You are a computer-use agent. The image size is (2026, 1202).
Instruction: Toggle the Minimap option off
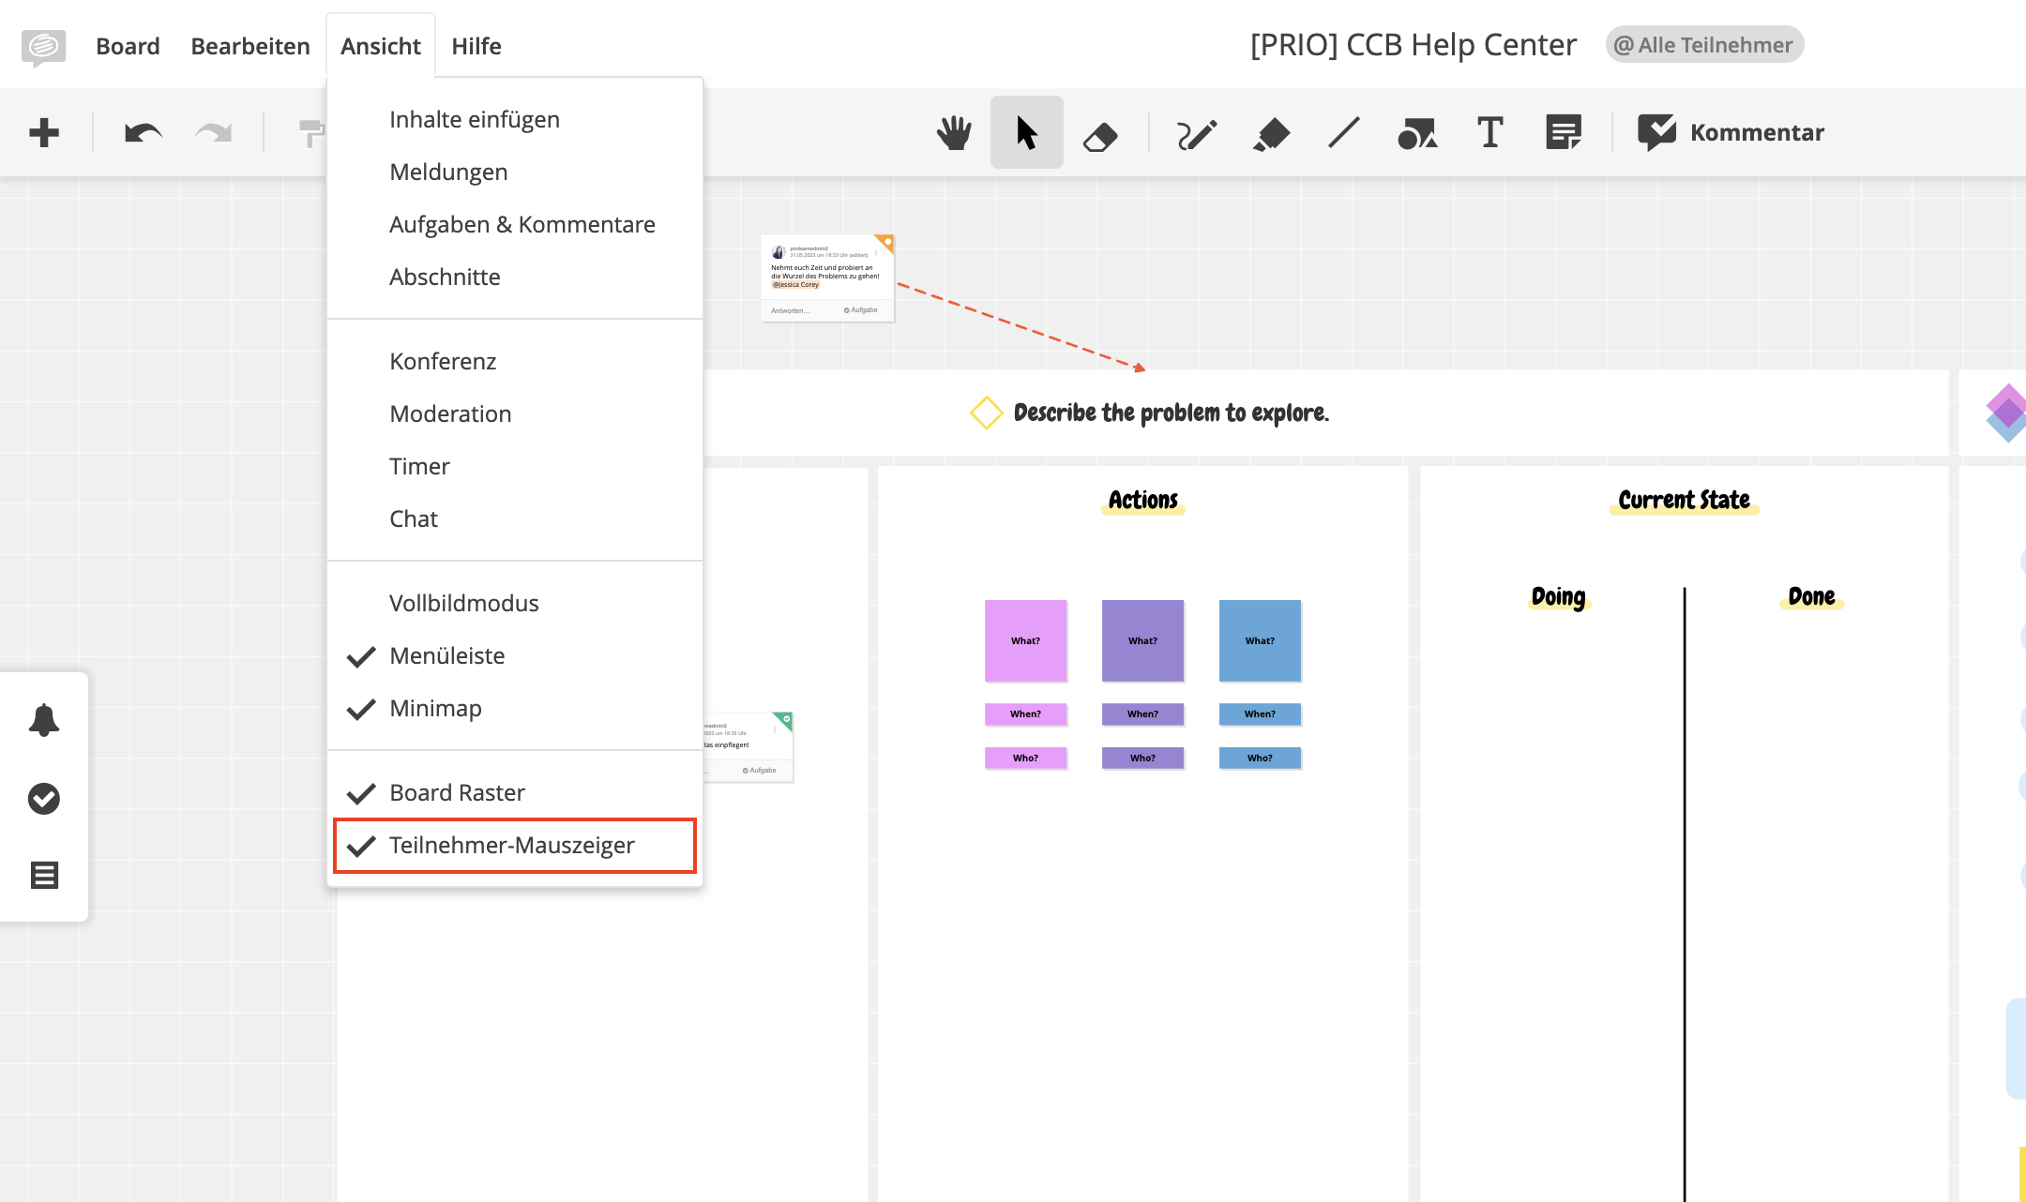(435, 709)
